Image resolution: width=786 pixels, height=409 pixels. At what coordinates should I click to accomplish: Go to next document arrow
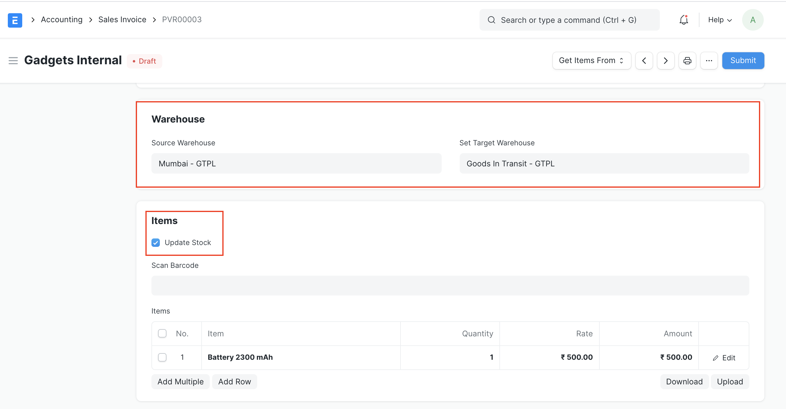point(666,61)
